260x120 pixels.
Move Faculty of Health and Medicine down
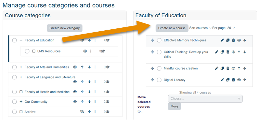pos(89,92)
